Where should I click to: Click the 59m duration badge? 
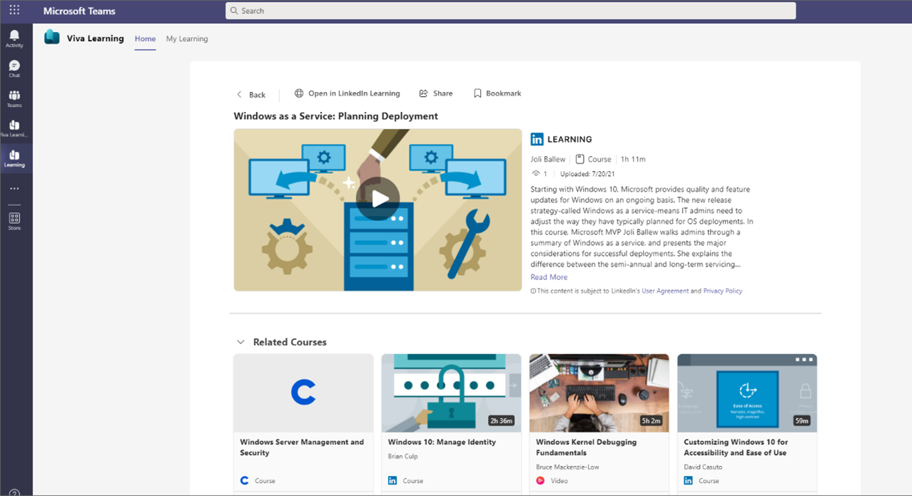point(802,420)
